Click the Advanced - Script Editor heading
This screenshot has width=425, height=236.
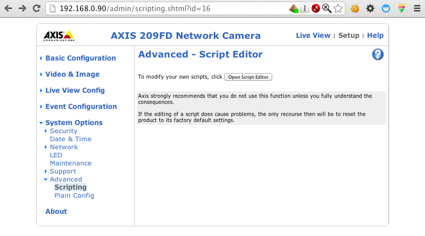pos(200,54)
